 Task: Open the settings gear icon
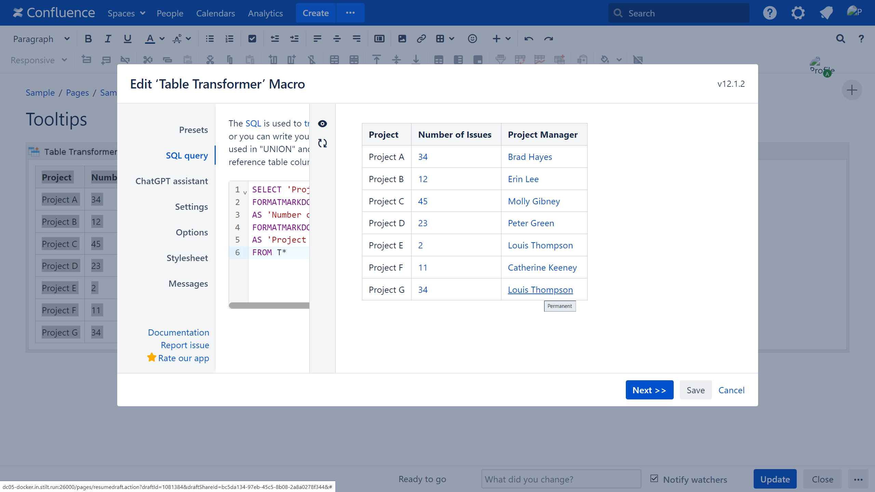click(798, 13)
